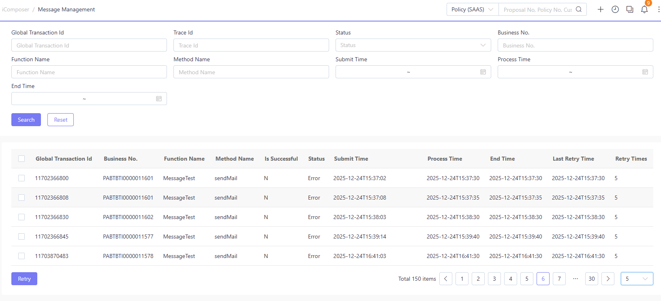Click the Message Management breadcrumb
Image resolution: width=661 pixels, height=301 pixels.
tap(66, 9)
